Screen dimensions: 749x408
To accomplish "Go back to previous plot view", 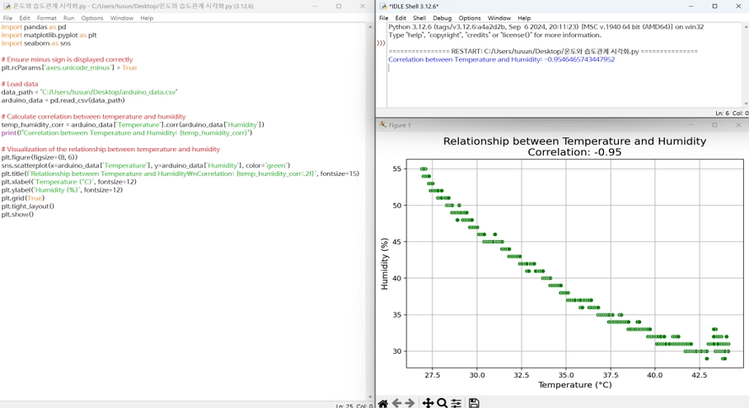I will click(x=396, y=403).
